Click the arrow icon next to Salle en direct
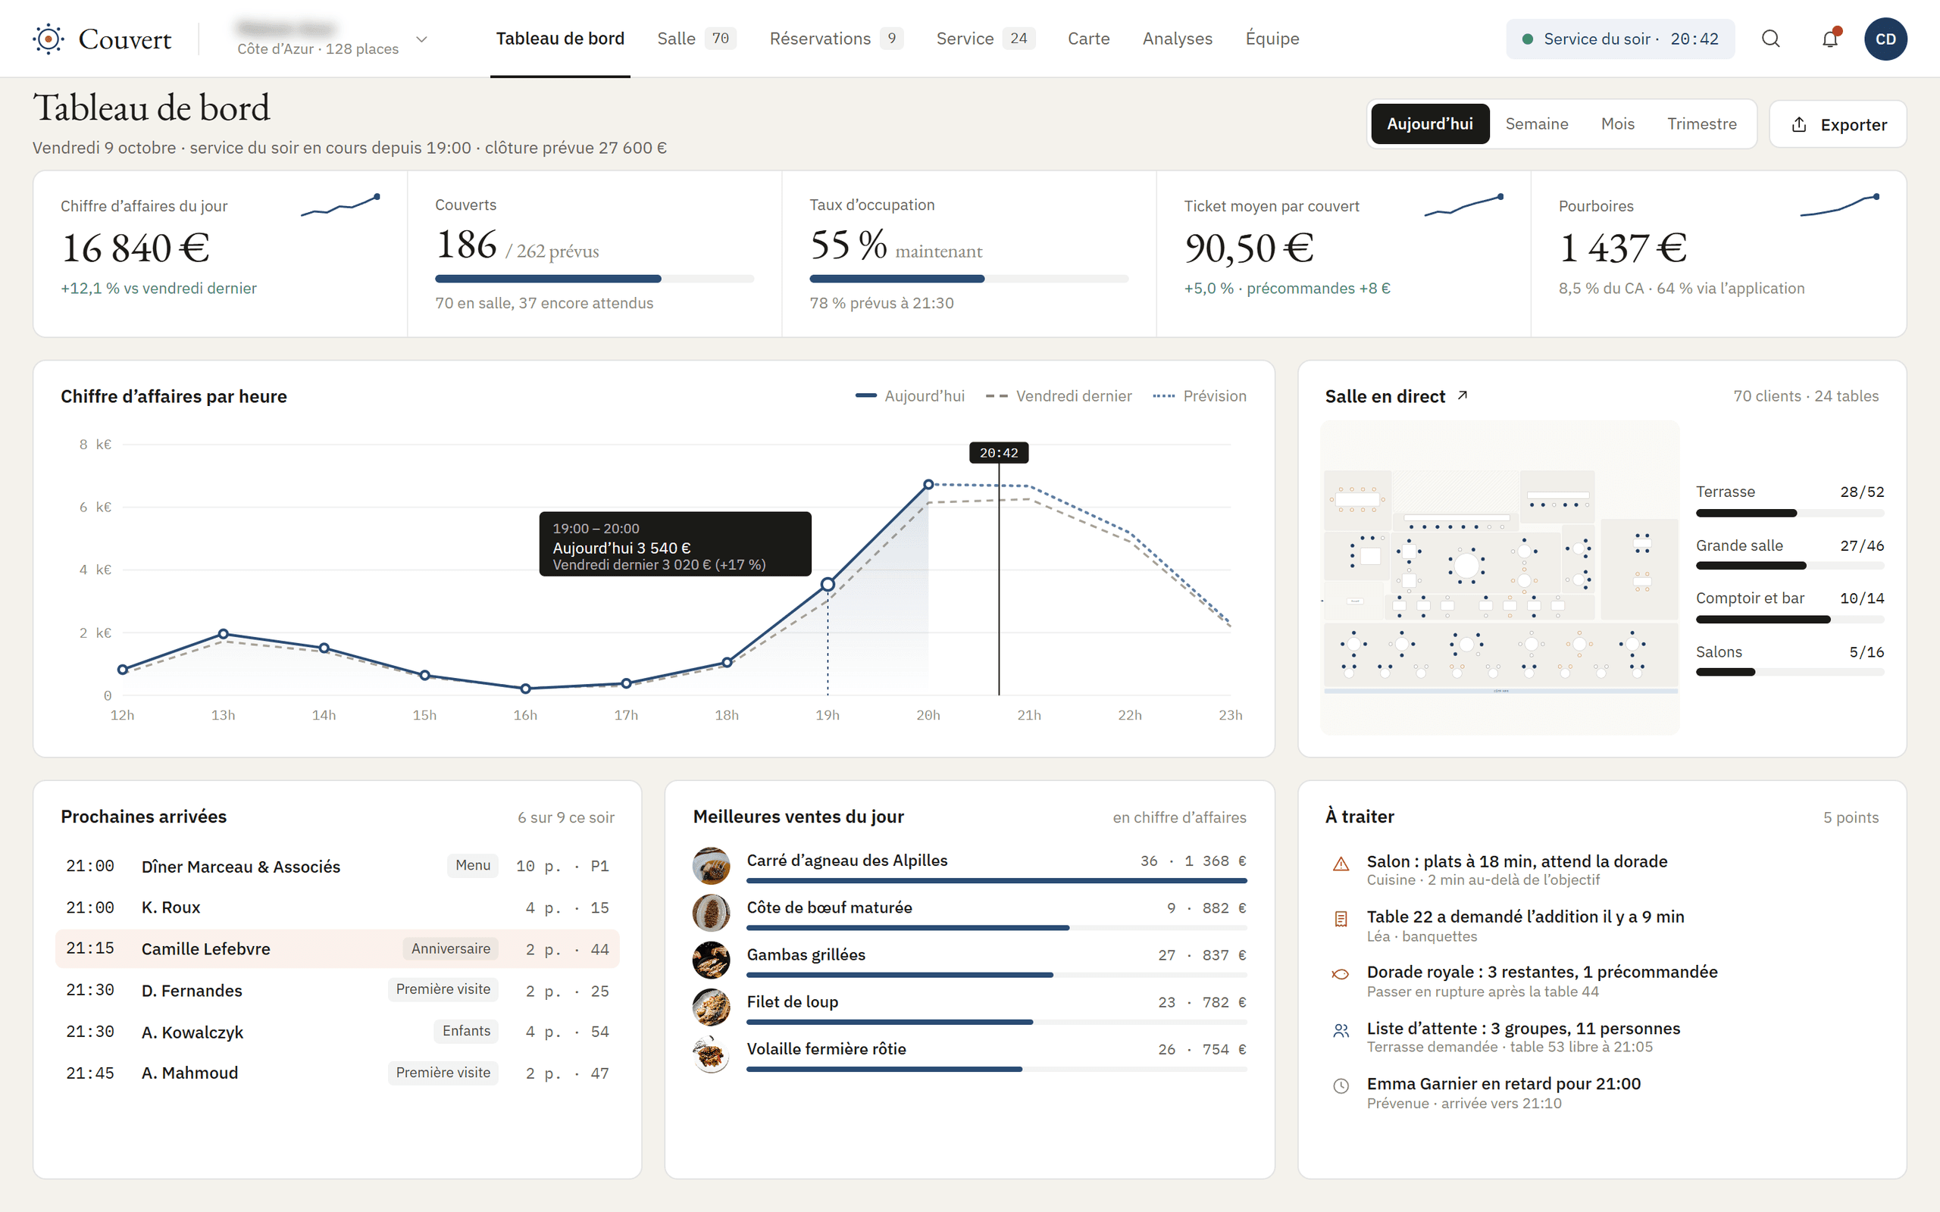The image size is (1940, 1212). coord(1463,395)
